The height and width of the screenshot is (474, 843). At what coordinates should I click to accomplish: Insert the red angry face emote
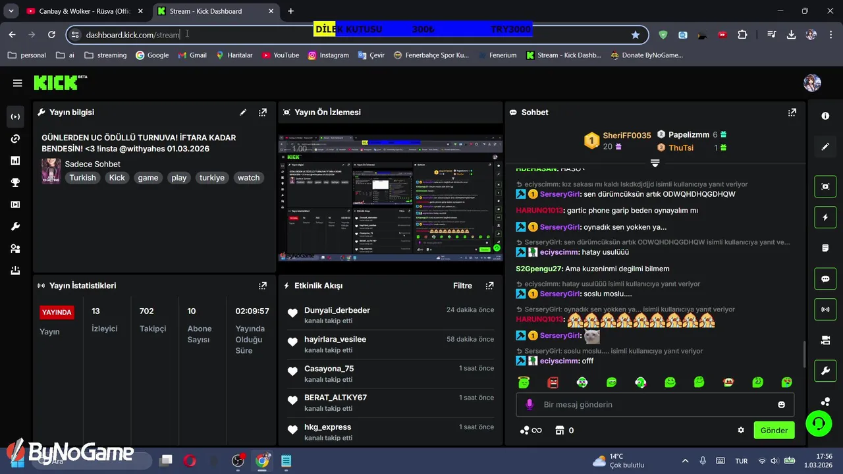coord(553,382)
